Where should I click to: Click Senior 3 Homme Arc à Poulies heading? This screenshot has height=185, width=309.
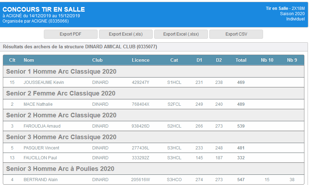pos(60,169)
